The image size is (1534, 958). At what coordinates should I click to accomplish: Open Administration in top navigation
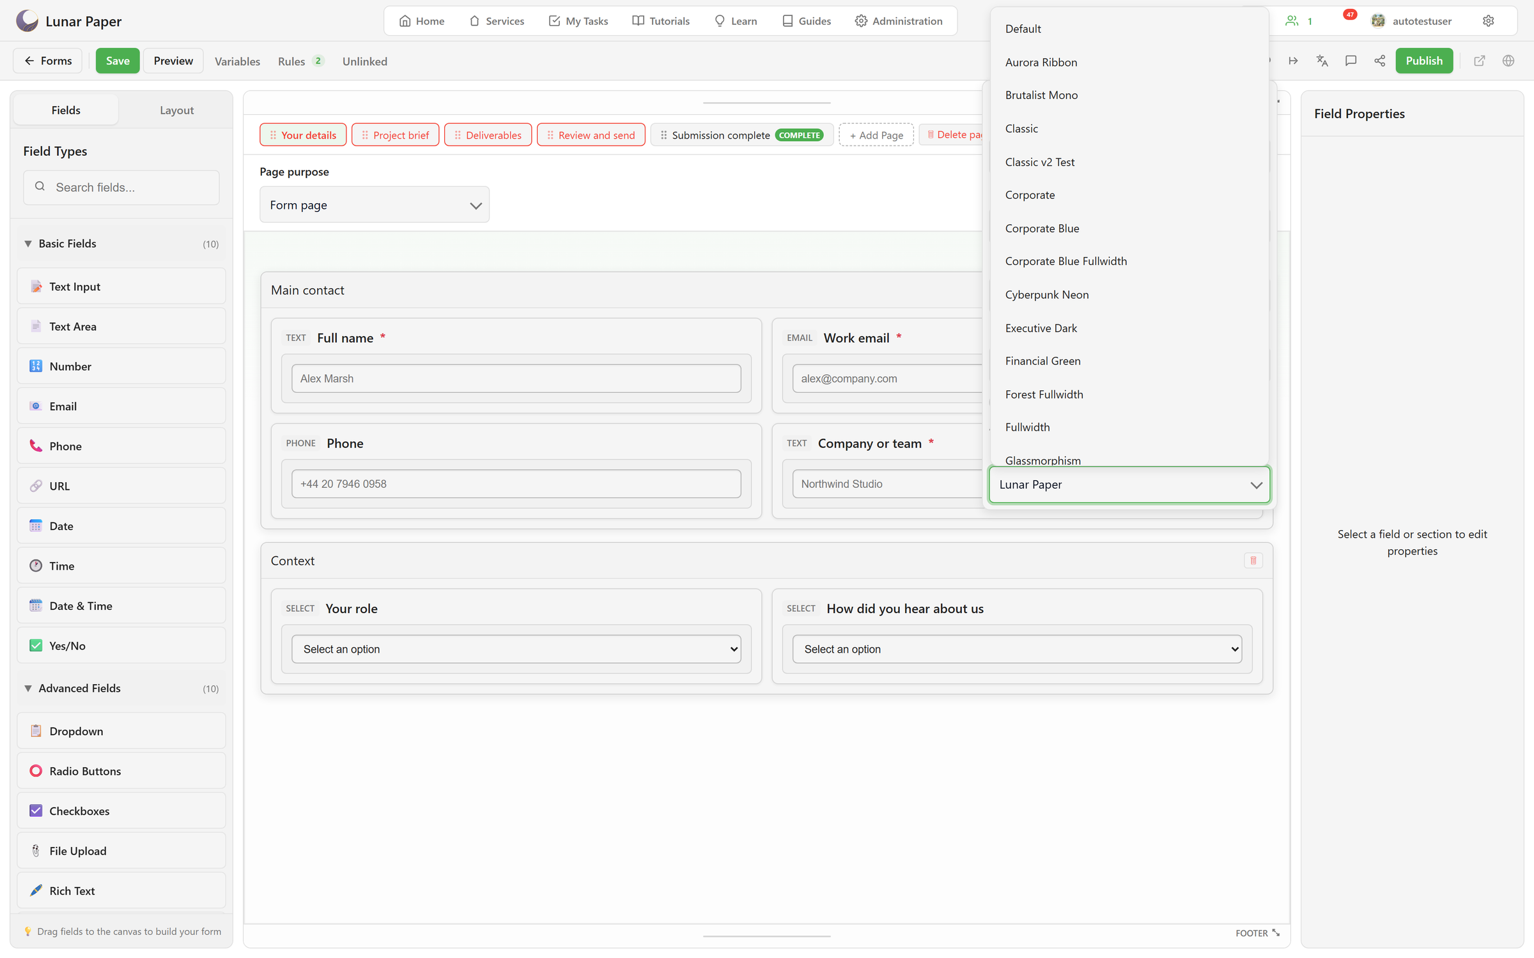coord(899,21)
